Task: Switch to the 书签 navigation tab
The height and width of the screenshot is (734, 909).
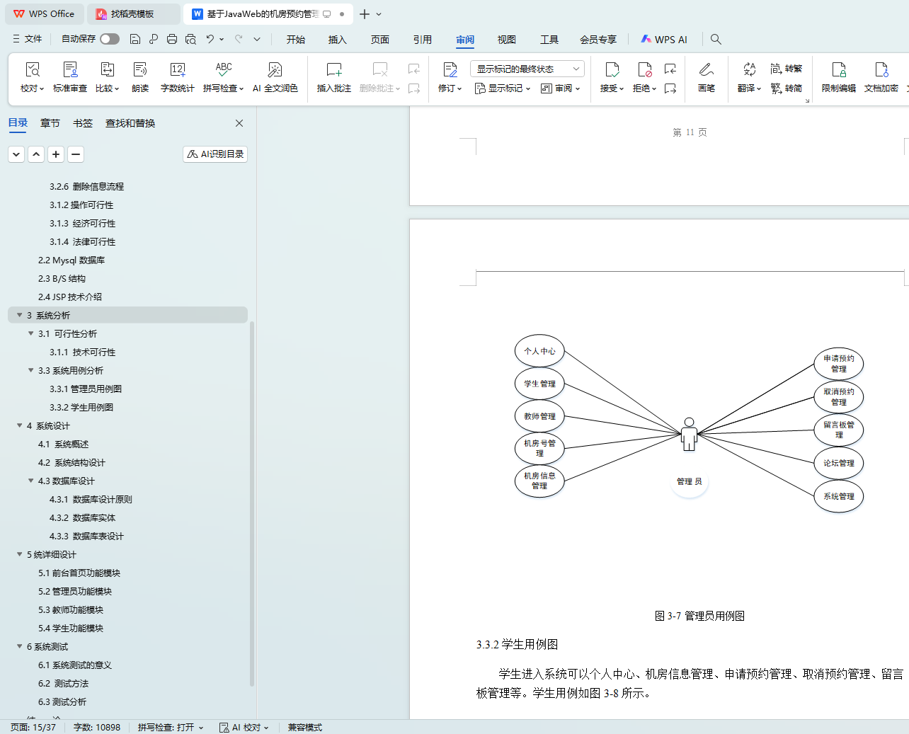Action: [x=83, y=123]
